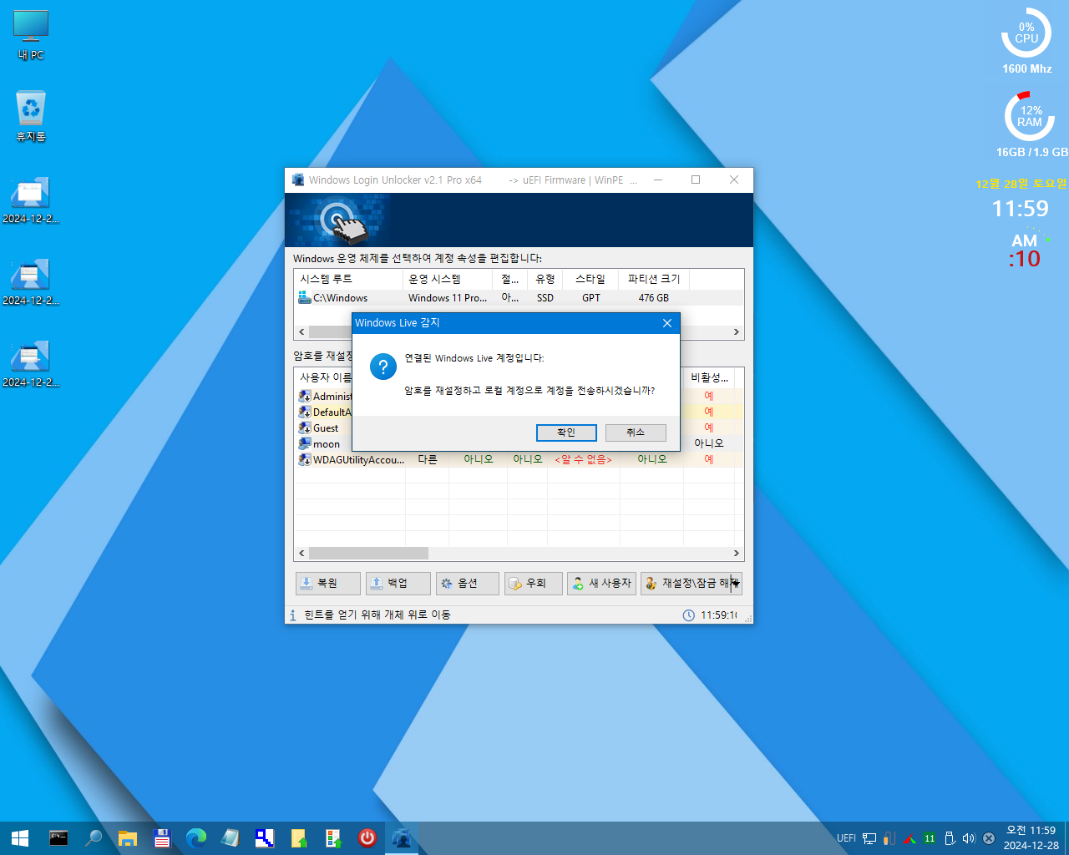Confirm with the 확인 button
Image resolution: width=1069 pixels, height=855 pixels.
coord(566,433)
